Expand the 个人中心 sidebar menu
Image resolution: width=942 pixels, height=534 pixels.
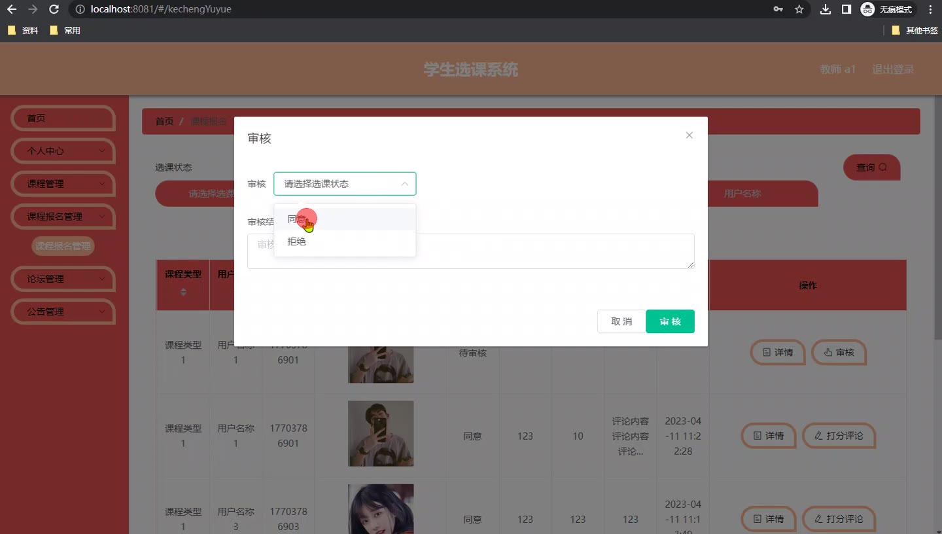pos(63,151)
